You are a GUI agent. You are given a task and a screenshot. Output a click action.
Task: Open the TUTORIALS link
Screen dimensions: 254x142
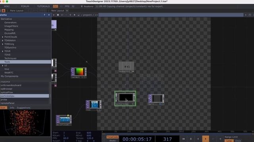(x=43, y=6)
